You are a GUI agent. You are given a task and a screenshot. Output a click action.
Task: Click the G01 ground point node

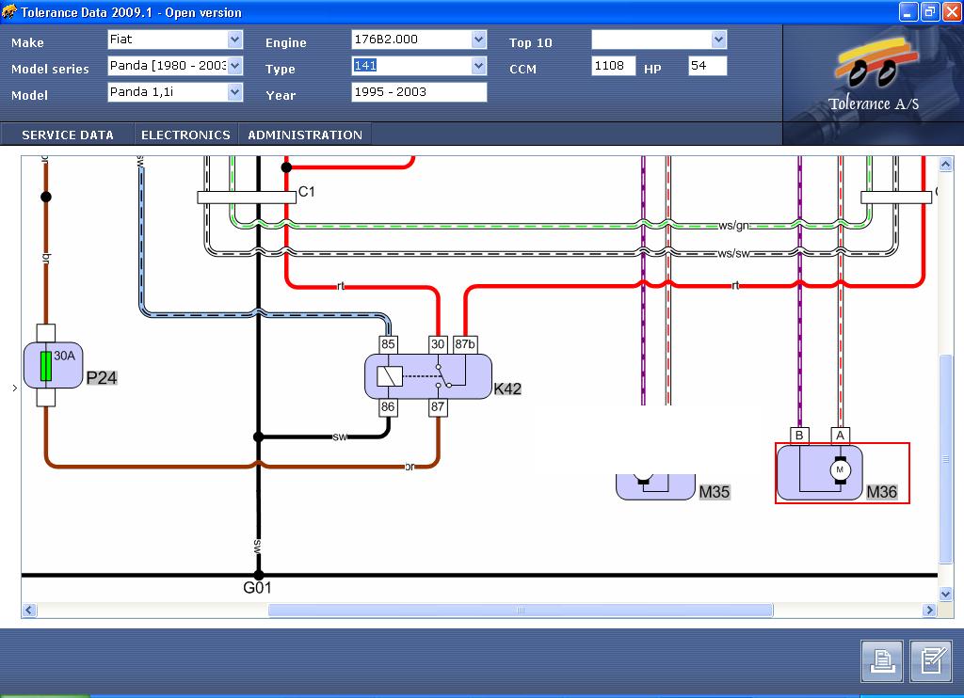pyautogui.click(x=259, y=575)
